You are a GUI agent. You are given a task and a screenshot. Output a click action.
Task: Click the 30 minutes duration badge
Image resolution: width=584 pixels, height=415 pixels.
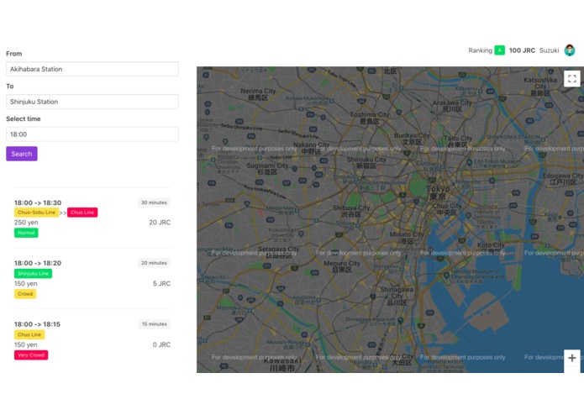pos(154,202)
